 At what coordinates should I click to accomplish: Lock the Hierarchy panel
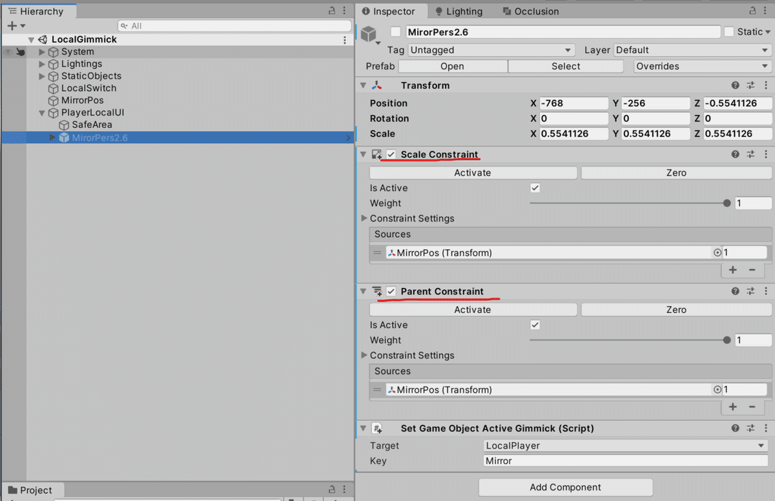332,11
